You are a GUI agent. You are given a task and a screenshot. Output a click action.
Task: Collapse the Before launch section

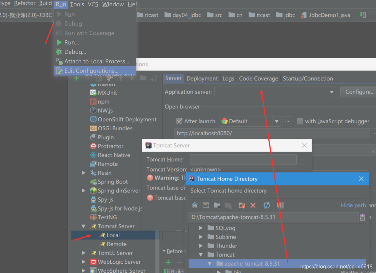[164, 251]
